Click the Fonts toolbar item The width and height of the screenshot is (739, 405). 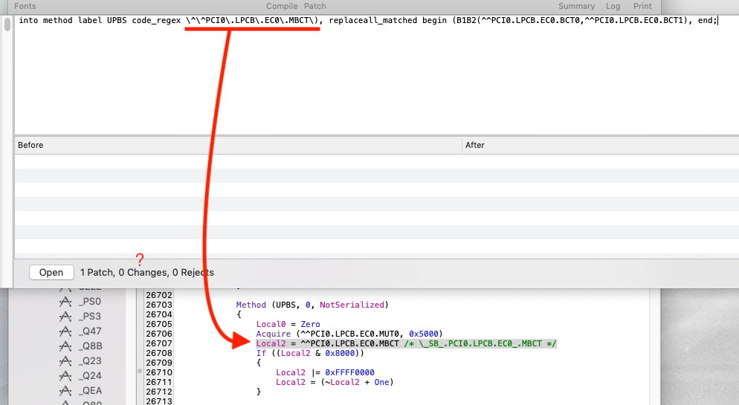[x=25, y=6]
